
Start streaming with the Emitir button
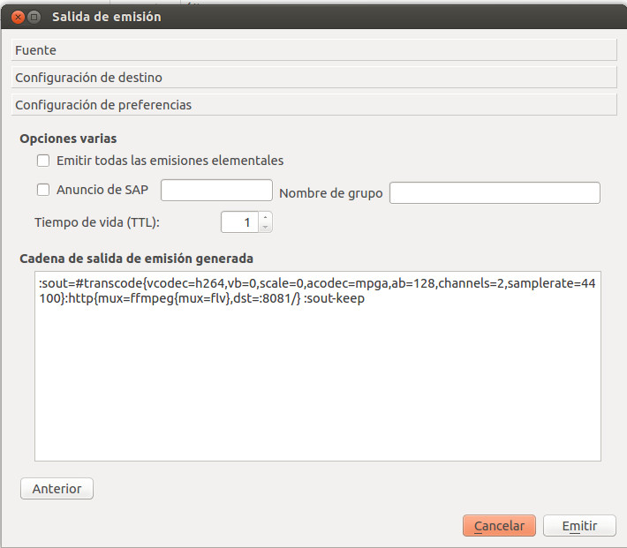[x=579, y=526]
